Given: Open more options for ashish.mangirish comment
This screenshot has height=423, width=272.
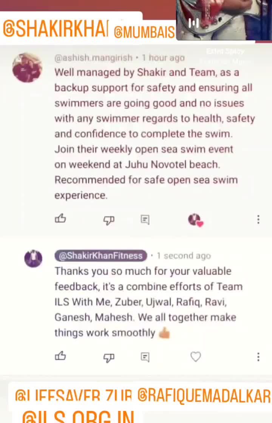Looking at the screenshot, I should (x=258, y=219).
